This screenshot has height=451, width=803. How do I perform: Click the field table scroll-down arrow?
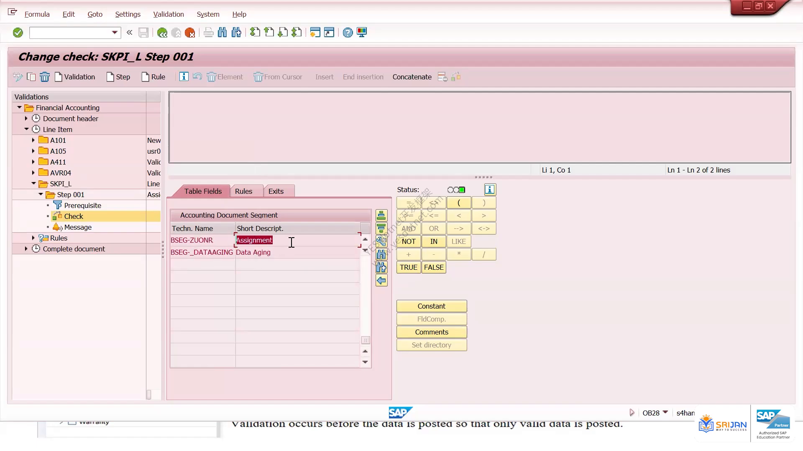coord(365,362)
